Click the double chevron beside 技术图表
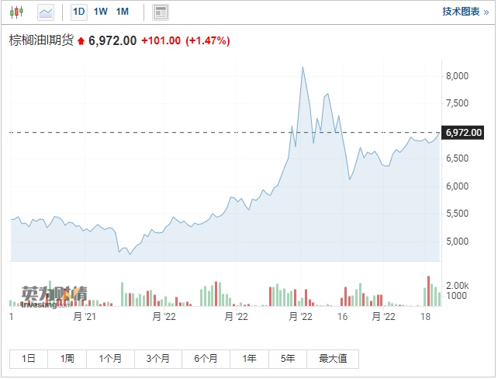 (x=487, y=12)
